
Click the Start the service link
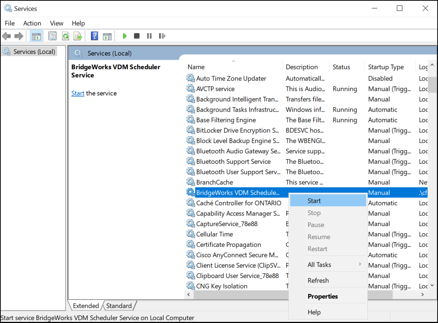point(78,93)
